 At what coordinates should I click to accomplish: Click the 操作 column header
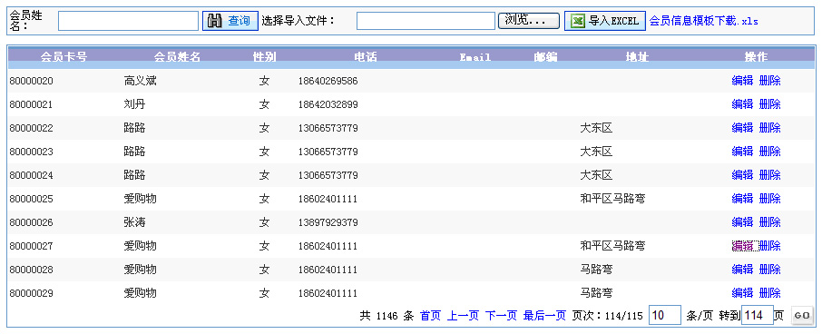[x=756, y=56]
